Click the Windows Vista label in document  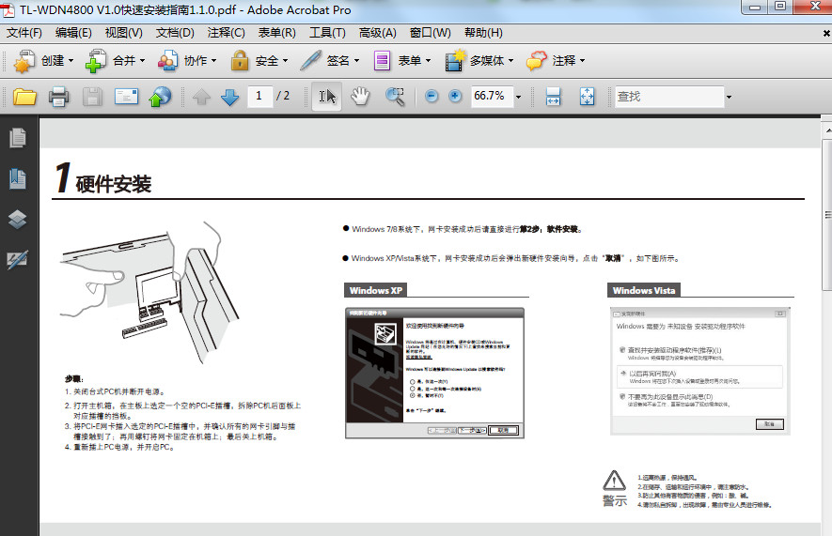644,290
